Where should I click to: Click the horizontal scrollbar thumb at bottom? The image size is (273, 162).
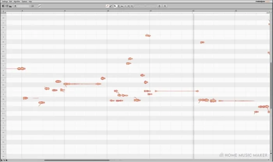tap(77, 160)
